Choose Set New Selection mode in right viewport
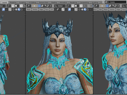The height and width of the screenshot is (95, 127). point(107,6)
